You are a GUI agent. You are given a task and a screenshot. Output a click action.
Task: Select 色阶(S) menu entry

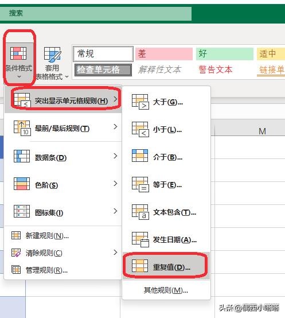click(63, 184)
